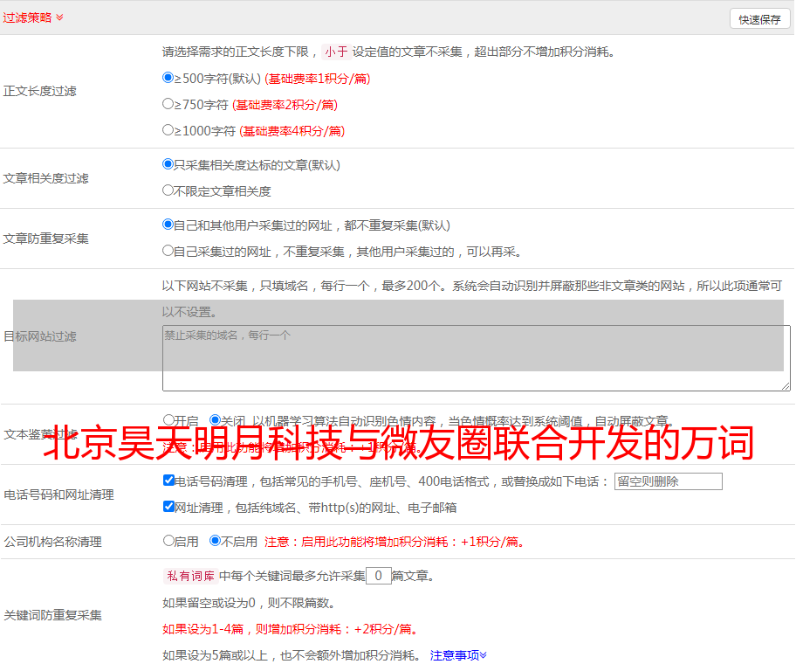Select 自己和其他用户采集过的网址 no-repeat option

pos(168,225)
